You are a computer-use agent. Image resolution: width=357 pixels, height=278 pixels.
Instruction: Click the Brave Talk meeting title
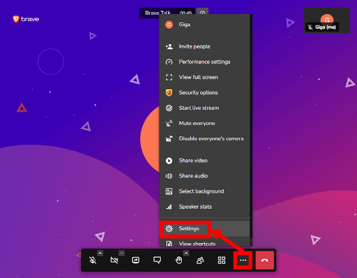158,13
